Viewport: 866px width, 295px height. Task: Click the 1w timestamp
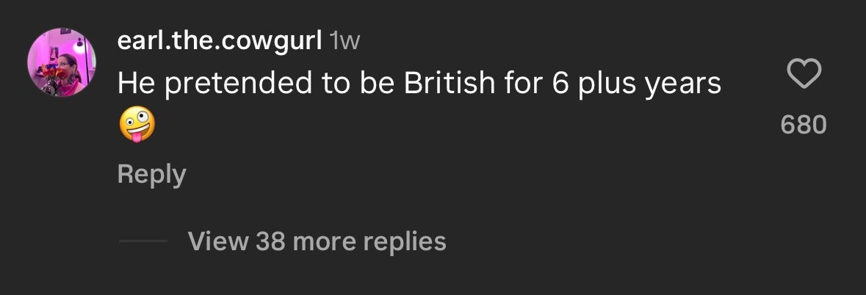(344, 41)
